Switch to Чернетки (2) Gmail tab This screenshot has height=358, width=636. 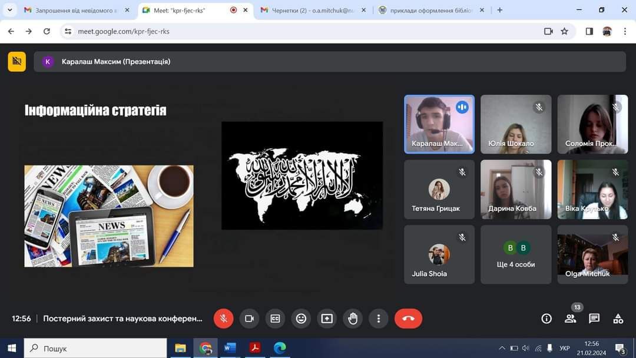312,10
